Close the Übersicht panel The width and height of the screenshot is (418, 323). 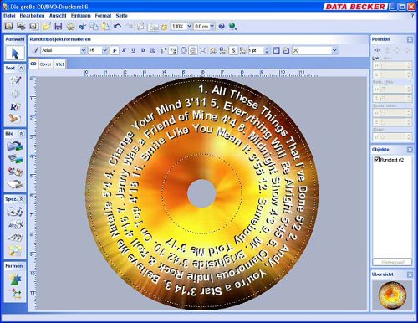[410, 274]
